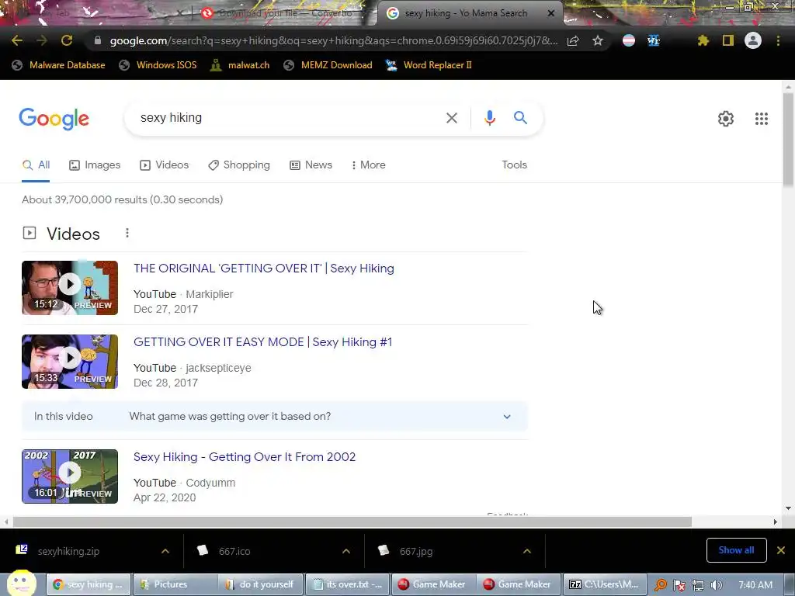The width and height of the screenshot is (795, 596).
Task: Play the Codyumm 16:01 video thumbnail
Action: point(70,476)
